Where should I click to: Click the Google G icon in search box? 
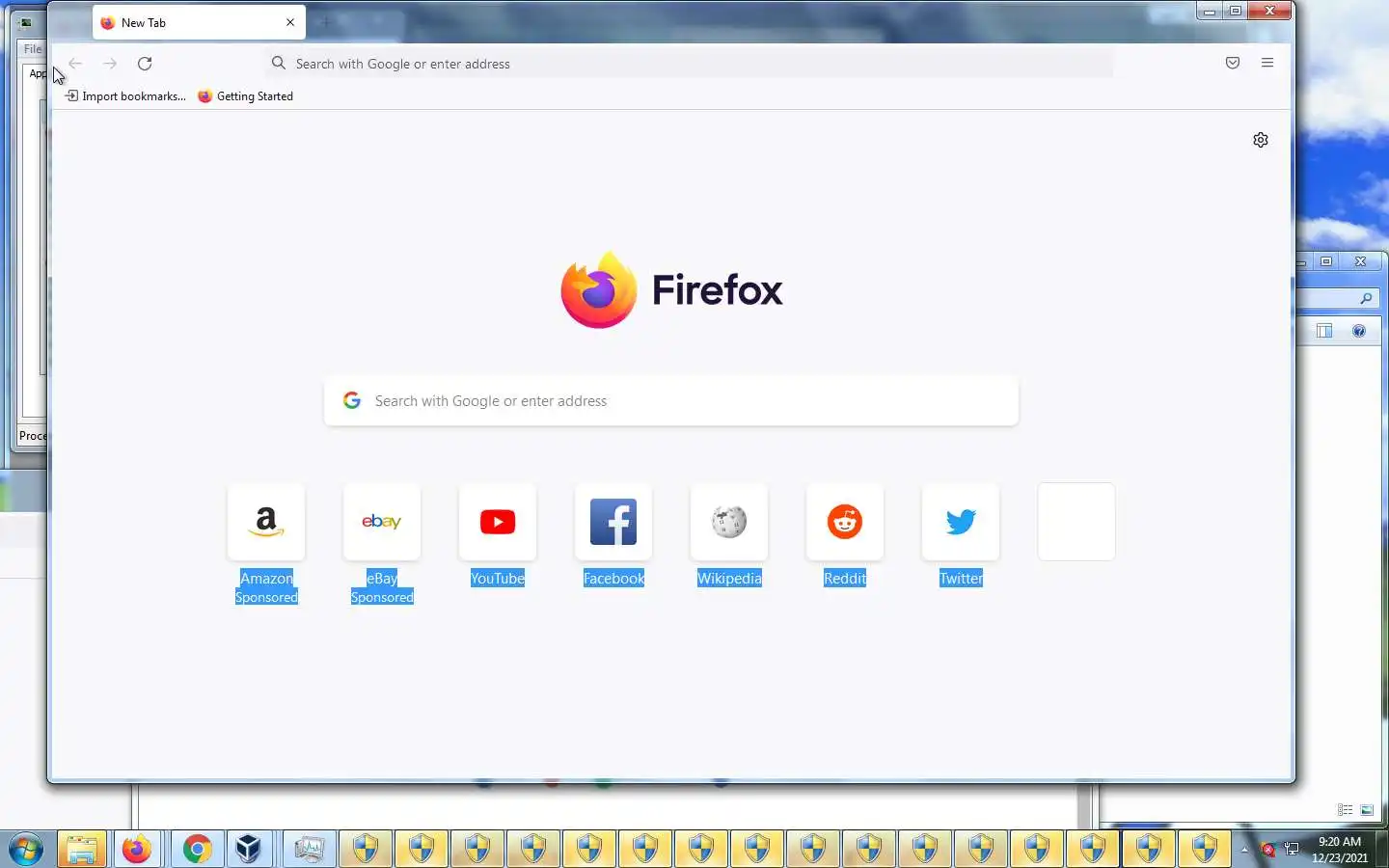[352, 400]
